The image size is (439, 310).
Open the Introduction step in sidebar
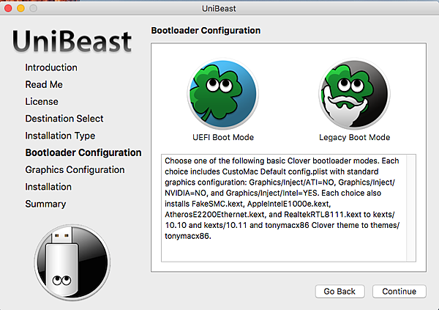tap(51, 67)
